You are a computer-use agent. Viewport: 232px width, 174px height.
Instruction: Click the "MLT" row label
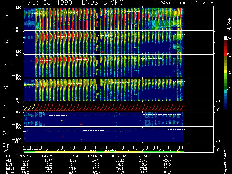(9, 164)
